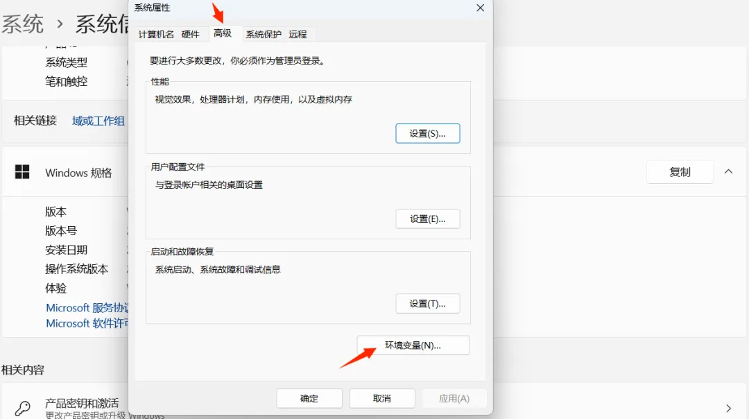Image resolution: width=749 pixels, height=419 pixels.
Task: Open performance settings via 设置(S) button
Action: pos(428,133)
